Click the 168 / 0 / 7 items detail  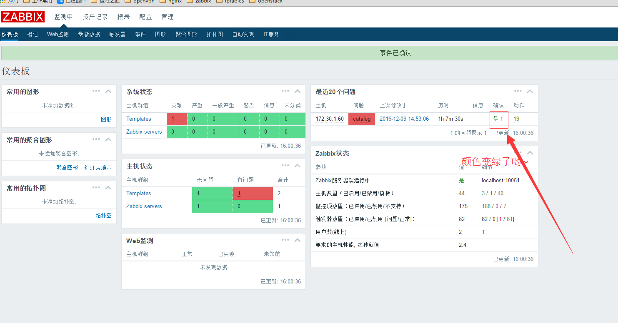pyautogui.click(x=494, y=206)
